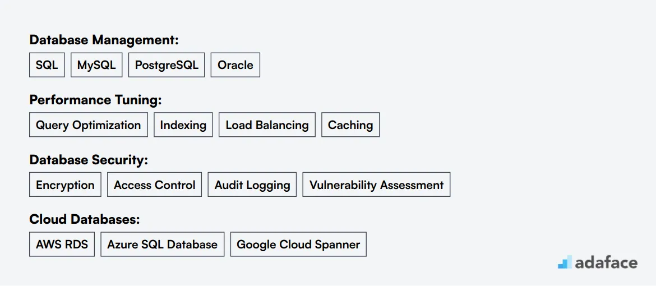Choose the Oracle tag
Viewport: 656px width, 286px height.
click(235, 65)
